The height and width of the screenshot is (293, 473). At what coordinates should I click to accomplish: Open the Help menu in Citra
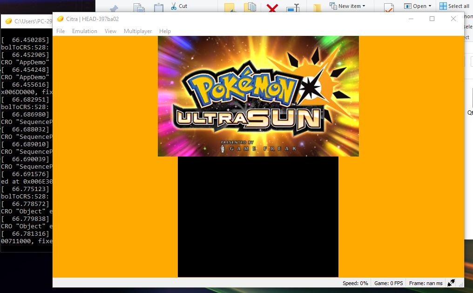tap(165, 31)
